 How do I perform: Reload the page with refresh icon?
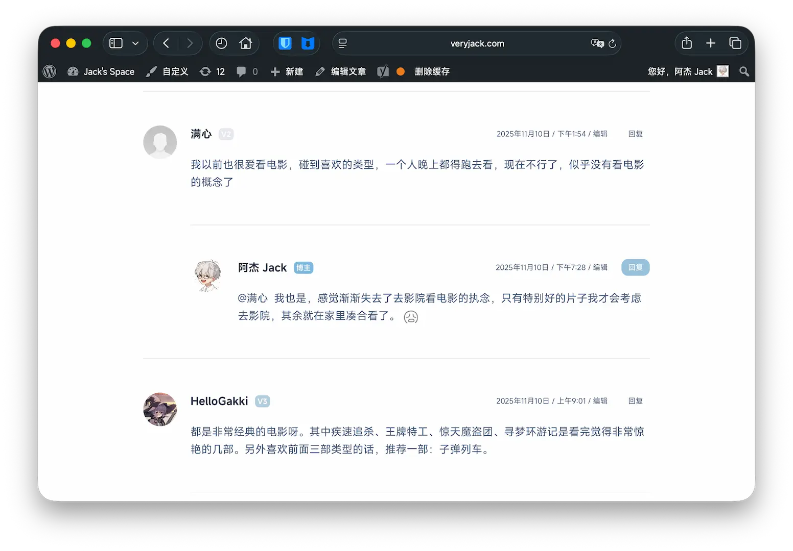tap(613, 43)
